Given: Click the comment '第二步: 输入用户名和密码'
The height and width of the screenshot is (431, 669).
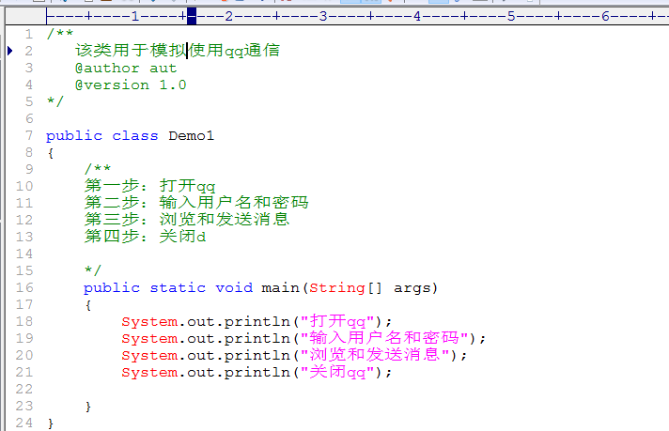Looking at the screenshot, I should tap(196, 203).
